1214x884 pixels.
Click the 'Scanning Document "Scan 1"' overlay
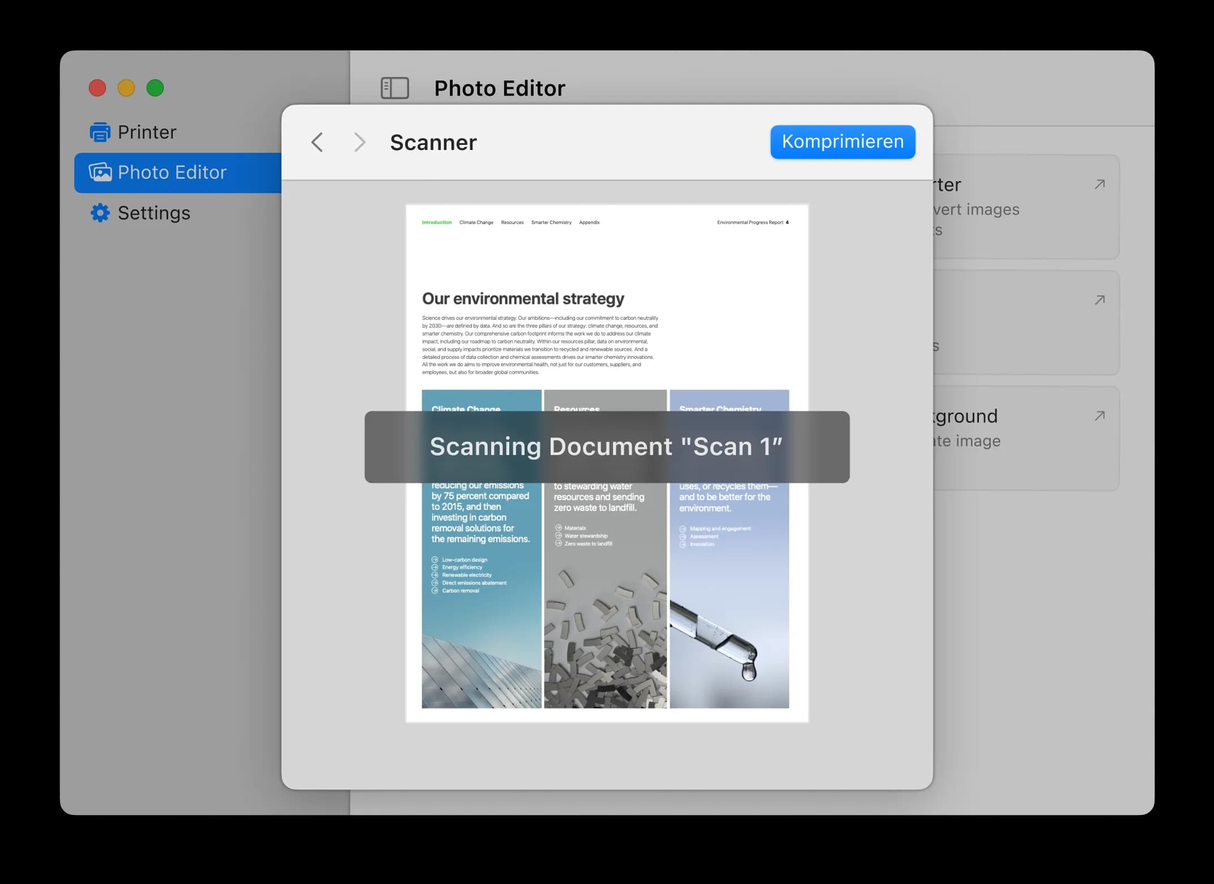607,447
